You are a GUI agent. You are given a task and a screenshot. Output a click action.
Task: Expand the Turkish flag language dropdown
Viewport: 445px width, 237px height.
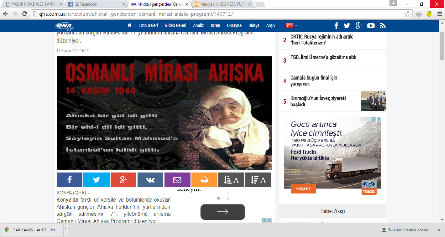point(292,25)
